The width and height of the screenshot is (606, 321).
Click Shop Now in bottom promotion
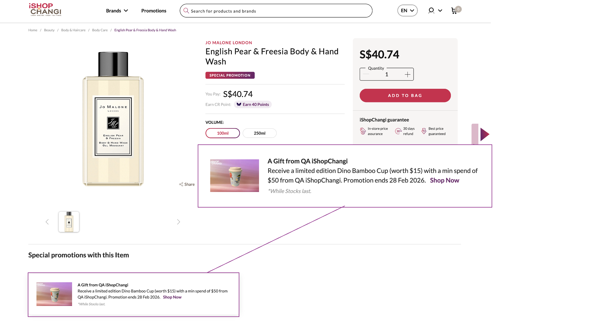pos(172,297)
